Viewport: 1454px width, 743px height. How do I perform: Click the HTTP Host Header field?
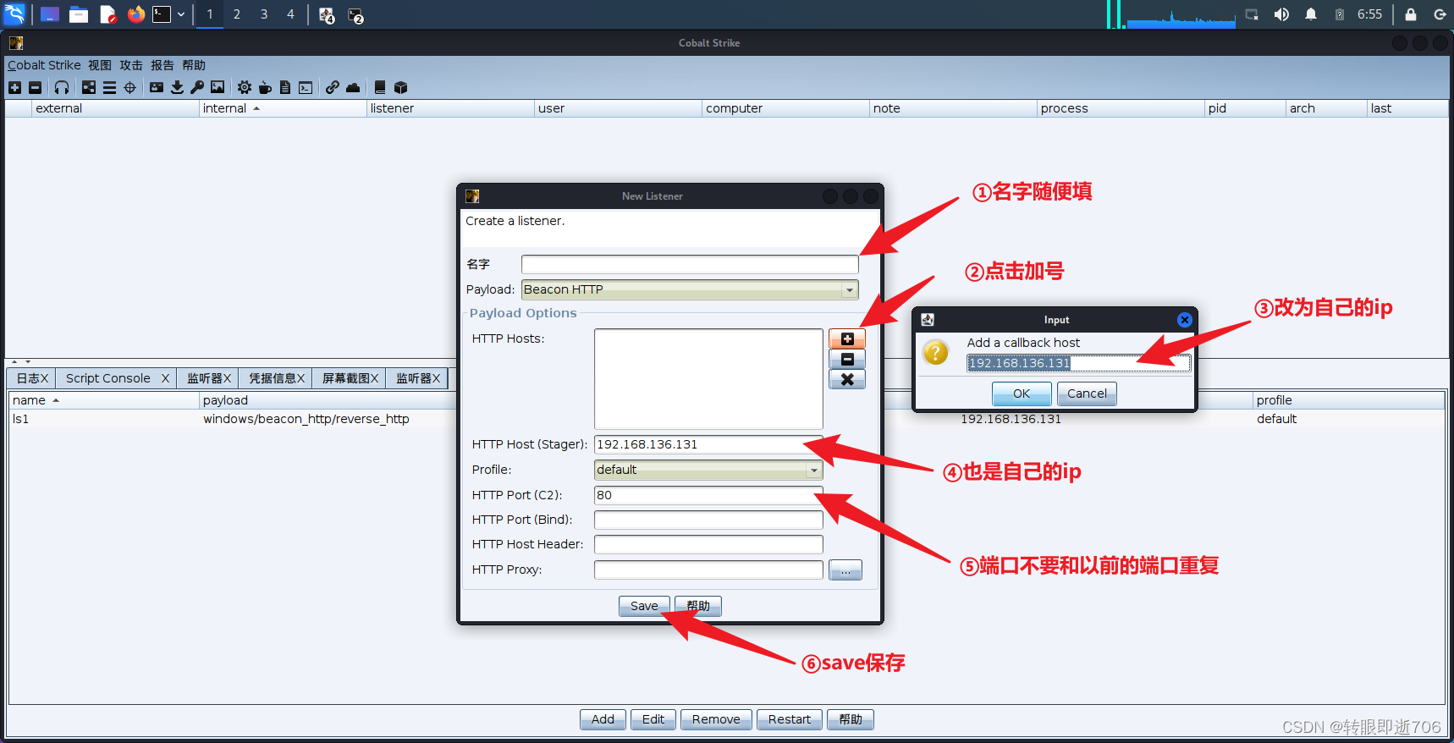(x=708, y=544)
